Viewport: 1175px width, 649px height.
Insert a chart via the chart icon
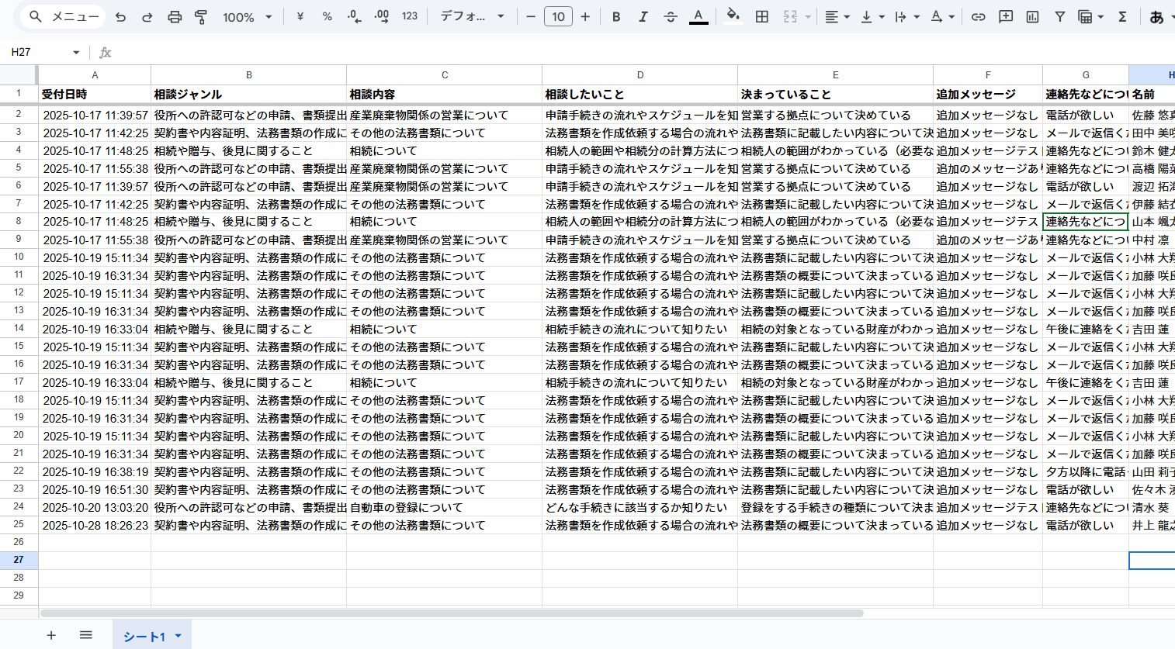tap(1032, 16)
